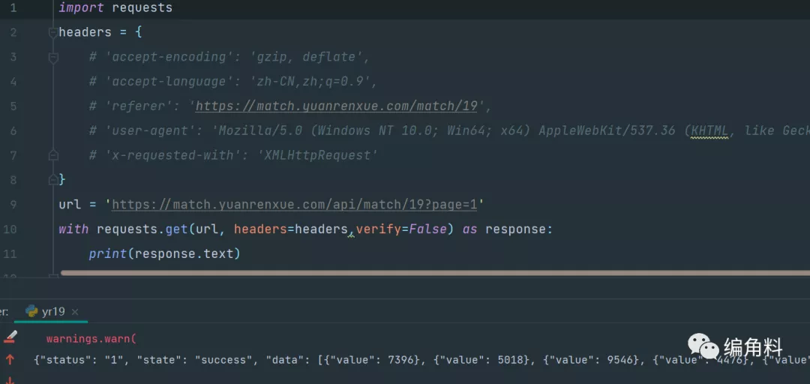Click the WeChat logo watermark icon
The height and width of the screenshot is (384, 810).
pos(703,347)
